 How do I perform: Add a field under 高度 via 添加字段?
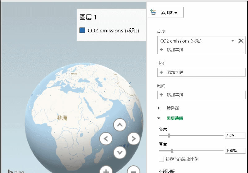pos(172,50)
